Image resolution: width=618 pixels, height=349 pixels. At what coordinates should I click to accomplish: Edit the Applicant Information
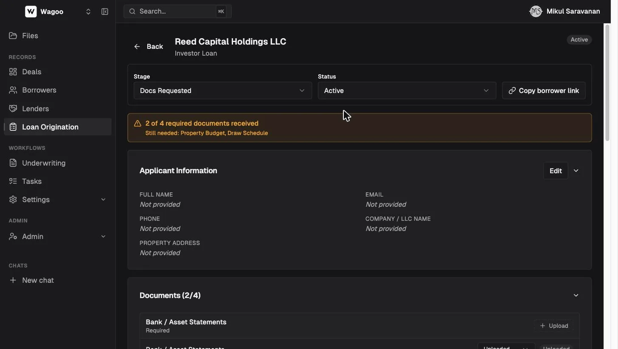pos(556,171)
